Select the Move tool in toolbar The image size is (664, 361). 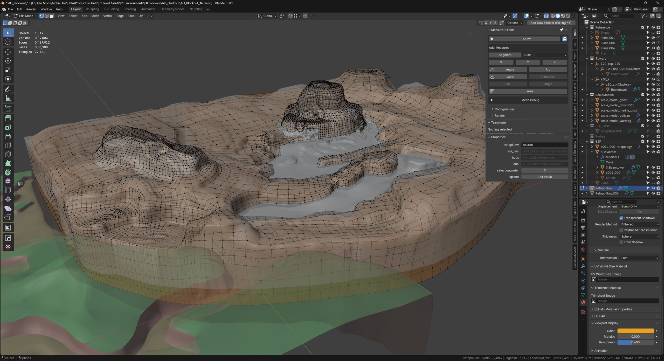pyautogui.click(x=8, y=52)
